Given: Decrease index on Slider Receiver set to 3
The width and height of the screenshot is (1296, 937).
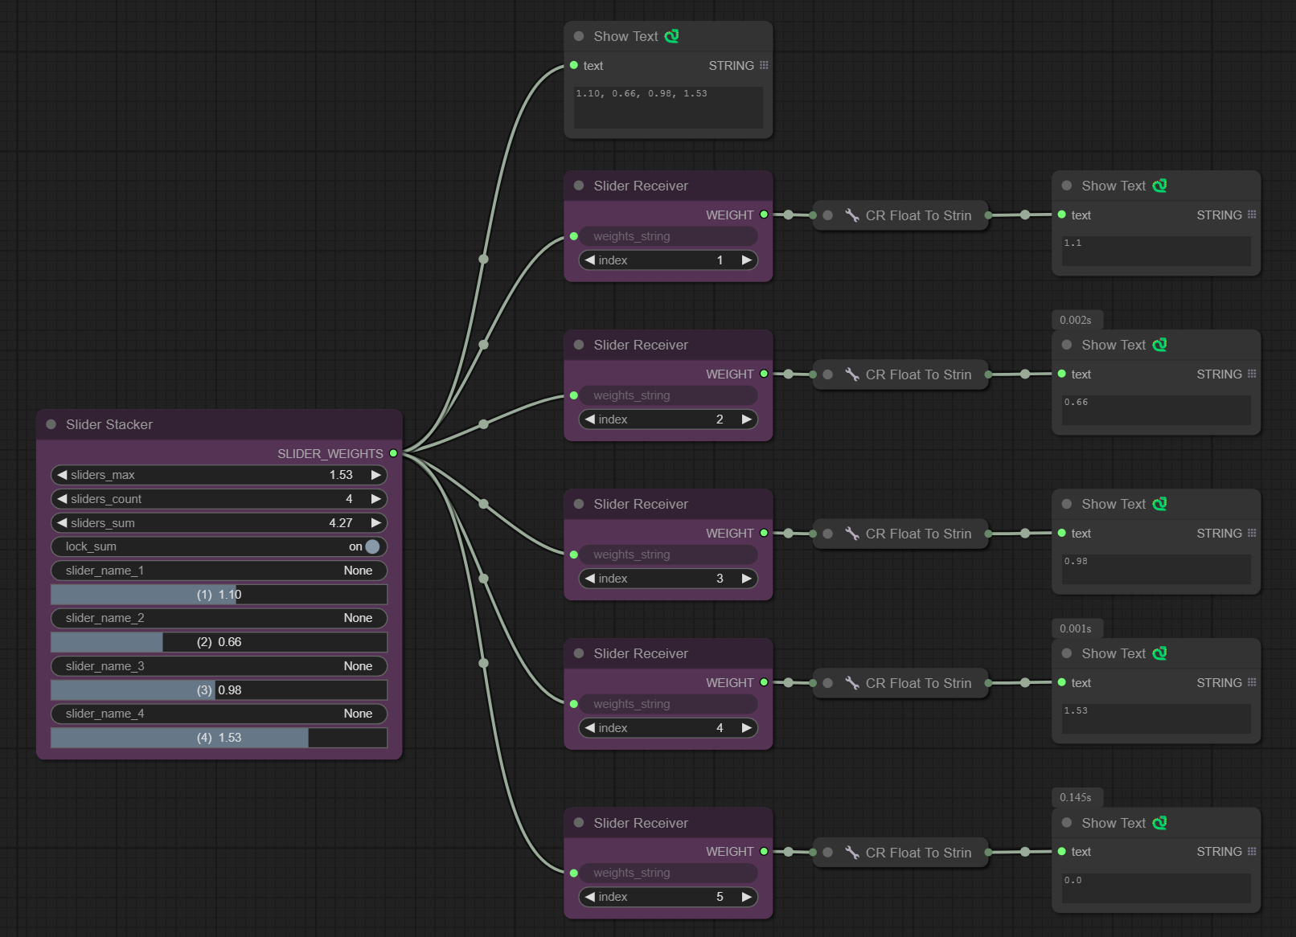Looking at the screenshot, I should [590, 579].
